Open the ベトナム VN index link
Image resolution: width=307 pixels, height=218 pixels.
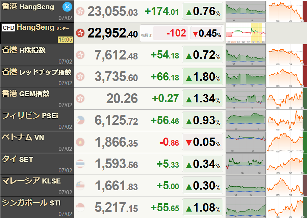tap(23, 137)
